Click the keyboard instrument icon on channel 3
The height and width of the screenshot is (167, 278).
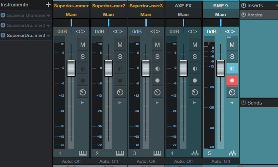coord(157,153)
